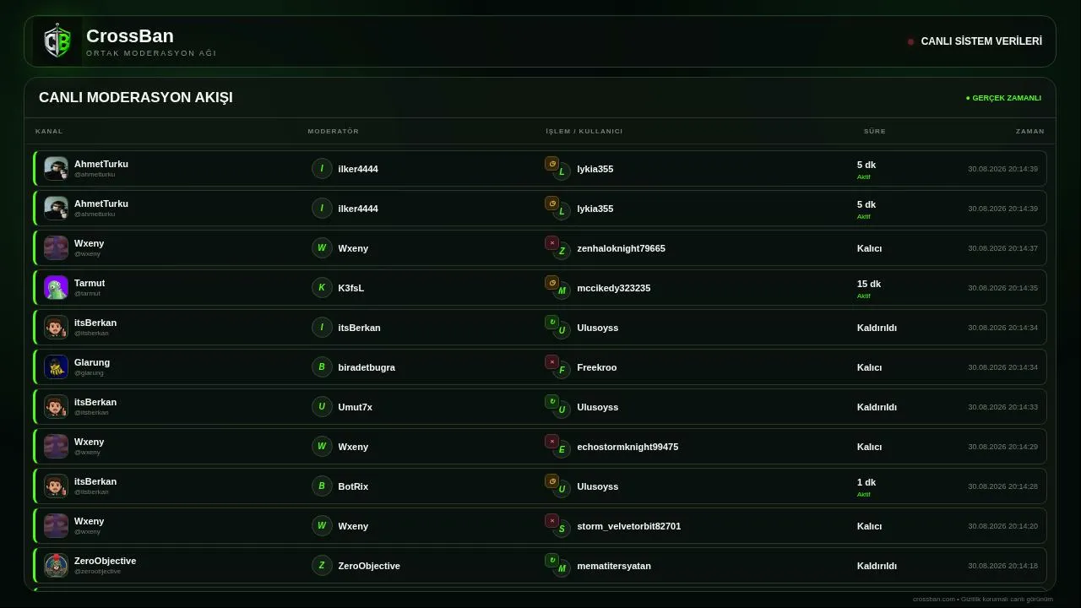Click moderator name biradetbugra
Image resolution: width=1081 pixels, height=608 pixels.
click(x=367, y=367)
